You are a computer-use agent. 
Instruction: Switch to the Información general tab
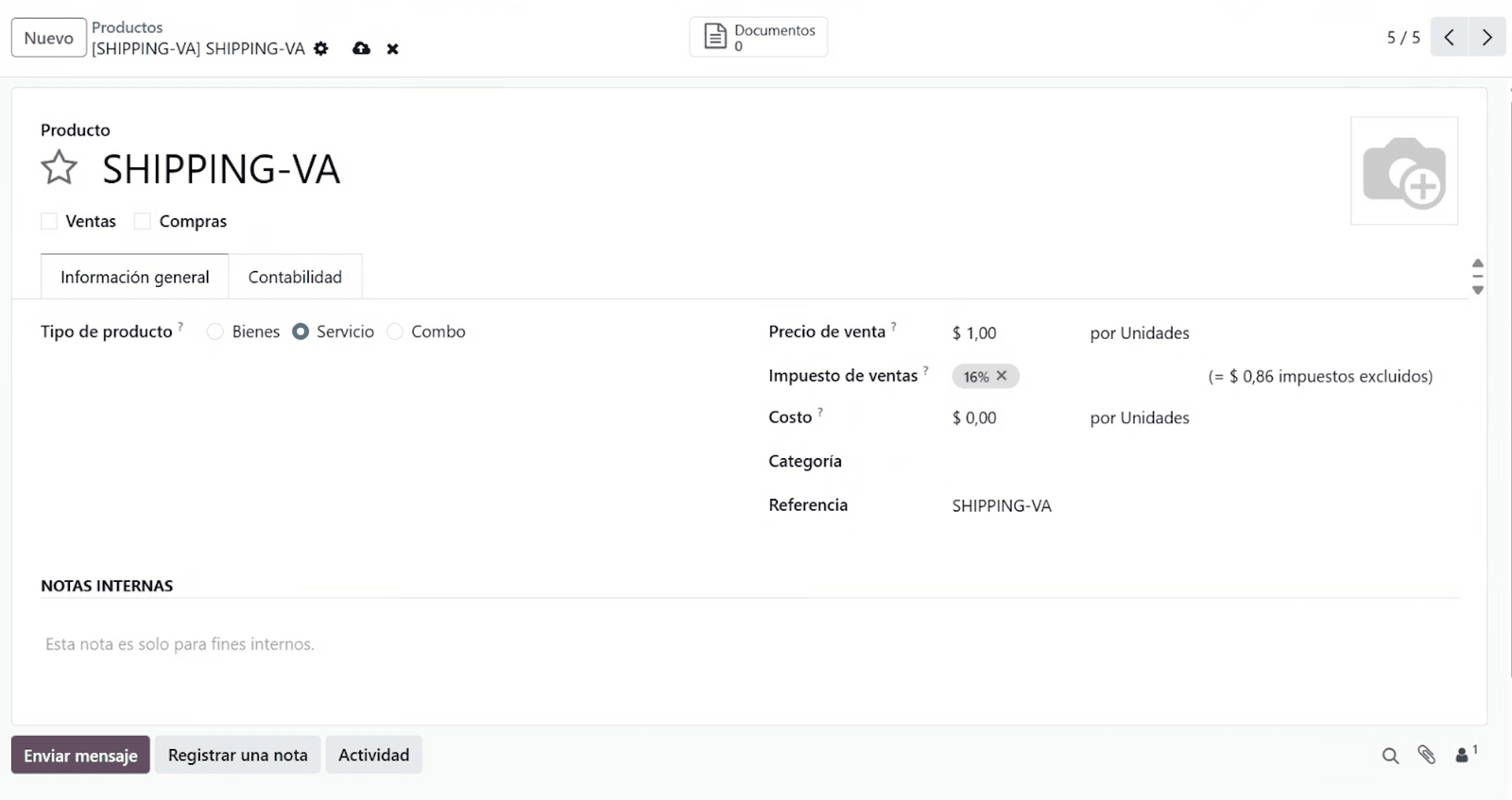(x=134, y=277)
